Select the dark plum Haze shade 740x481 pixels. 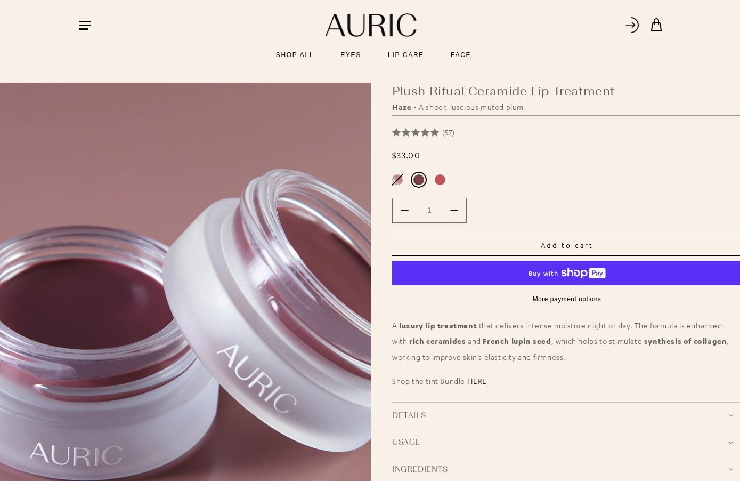point(419,180)
